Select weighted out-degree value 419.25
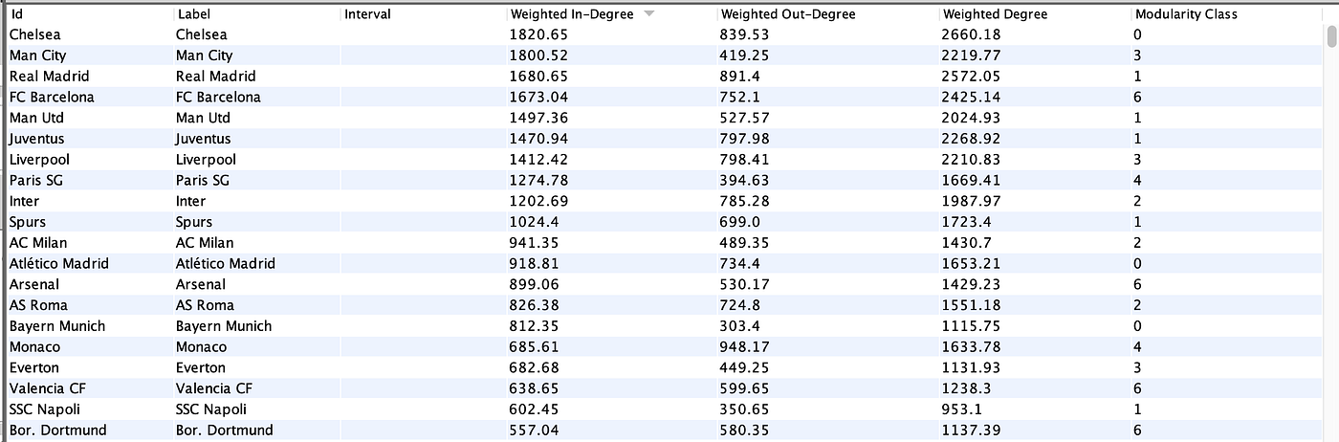Screen dimensions: 1339x442 point(746,55)
